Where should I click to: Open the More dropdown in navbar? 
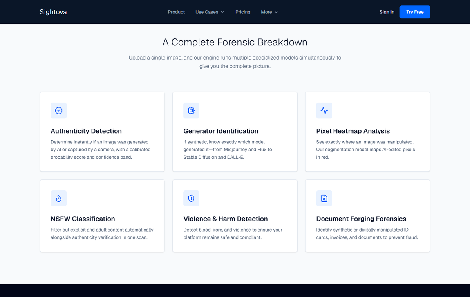[x=269, y=12]
